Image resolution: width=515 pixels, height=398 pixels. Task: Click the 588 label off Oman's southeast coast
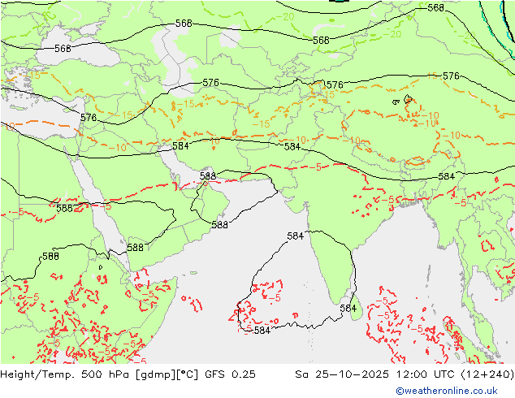point(219,225)
